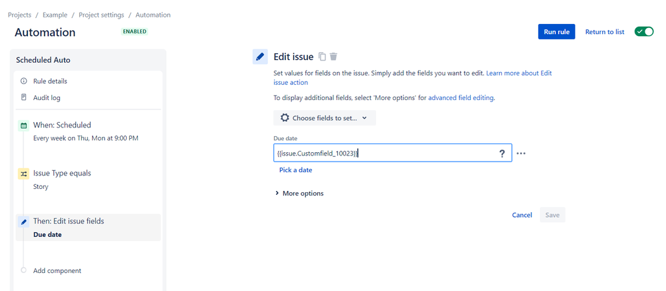The height and width of the screenshot is (291, 666).
Task: Click the copy icon beside Edit issue
Action: coord(323,57)
